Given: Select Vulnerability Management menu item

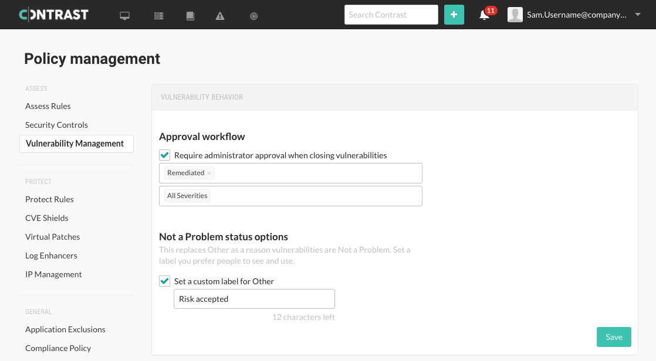Looking at the screenshot, I should click(x=76, y=144).
